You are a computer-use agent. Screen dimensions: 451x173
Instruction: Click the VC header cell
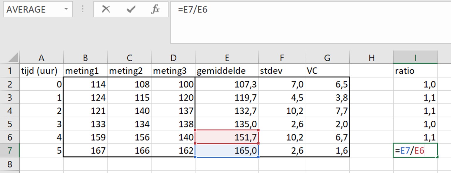click(x=327, y=71)
